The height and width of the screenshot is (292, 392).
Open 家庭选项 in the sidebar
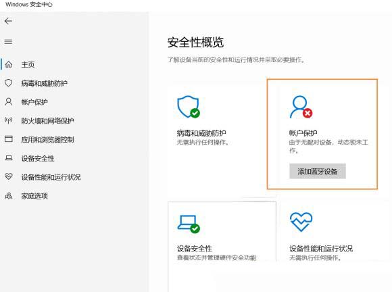pos(34,196)
